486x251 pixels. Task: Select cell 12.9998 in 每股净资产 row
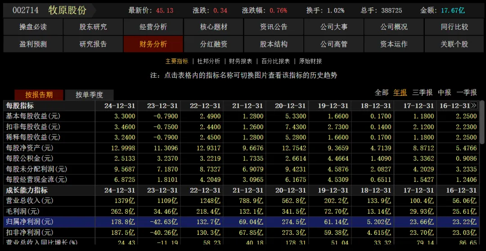pos(123,148)
